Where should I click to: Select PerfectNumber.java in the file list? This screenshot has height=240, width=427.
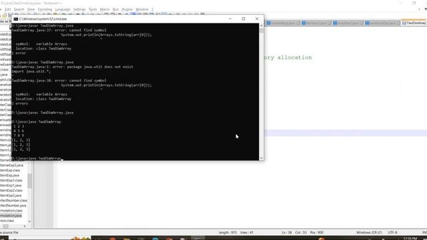pyautogui.click(x=13, y=205)
